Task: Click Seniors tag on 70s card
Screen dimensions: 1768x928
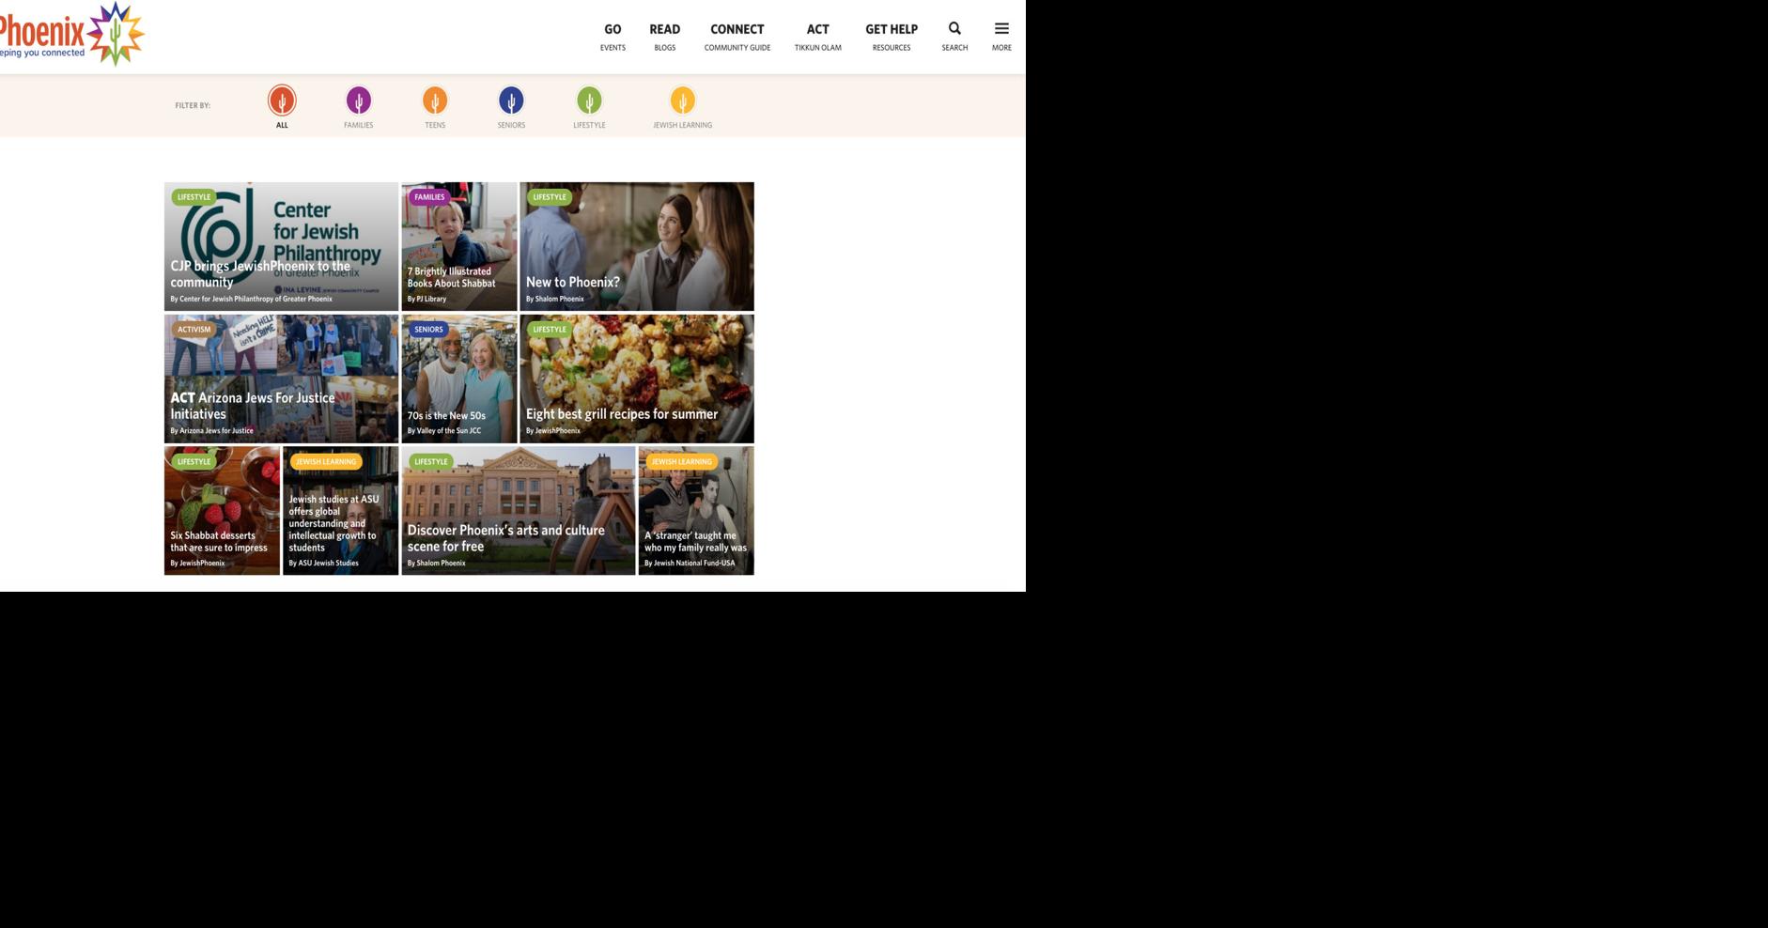Action: (x=428, y=330)
